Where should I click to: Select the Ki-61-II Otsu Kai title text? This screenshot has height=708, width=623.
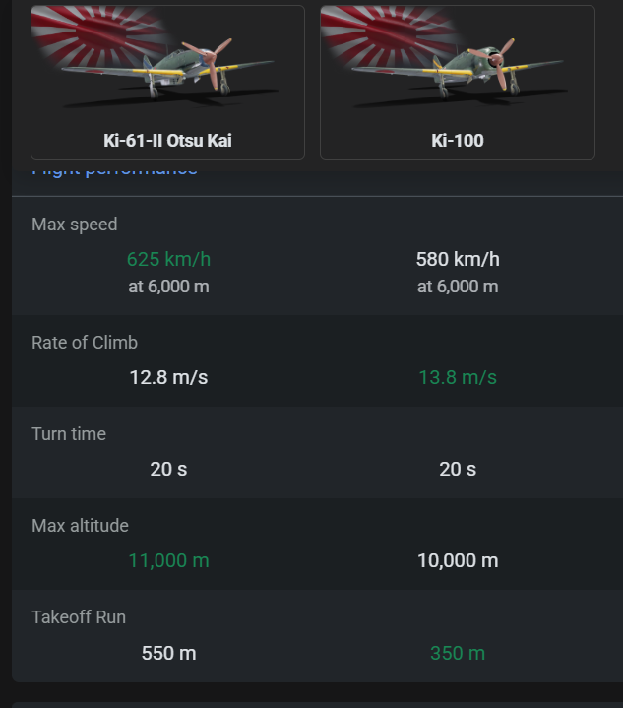pos(167,141)
